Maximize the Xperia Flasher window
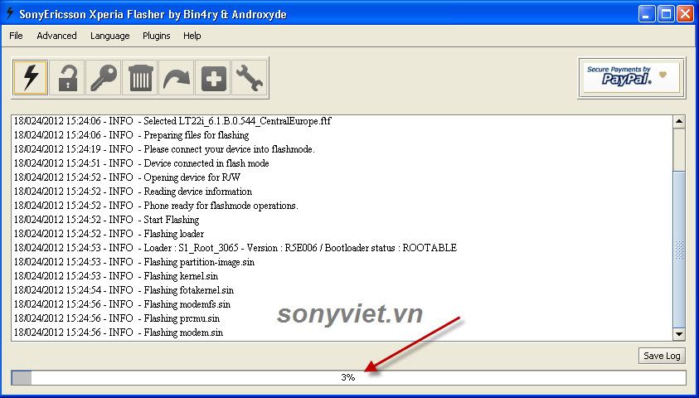Image resolution: width=699 pixels, height=398 pixels. coord(666,14)
